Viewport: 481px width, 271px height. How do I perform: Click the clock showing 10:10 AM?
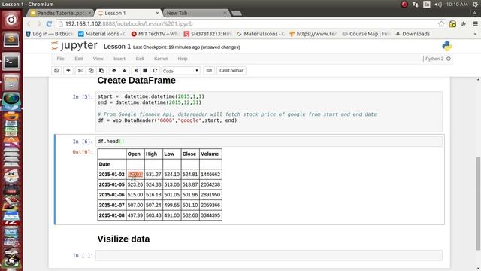[457, 5]
